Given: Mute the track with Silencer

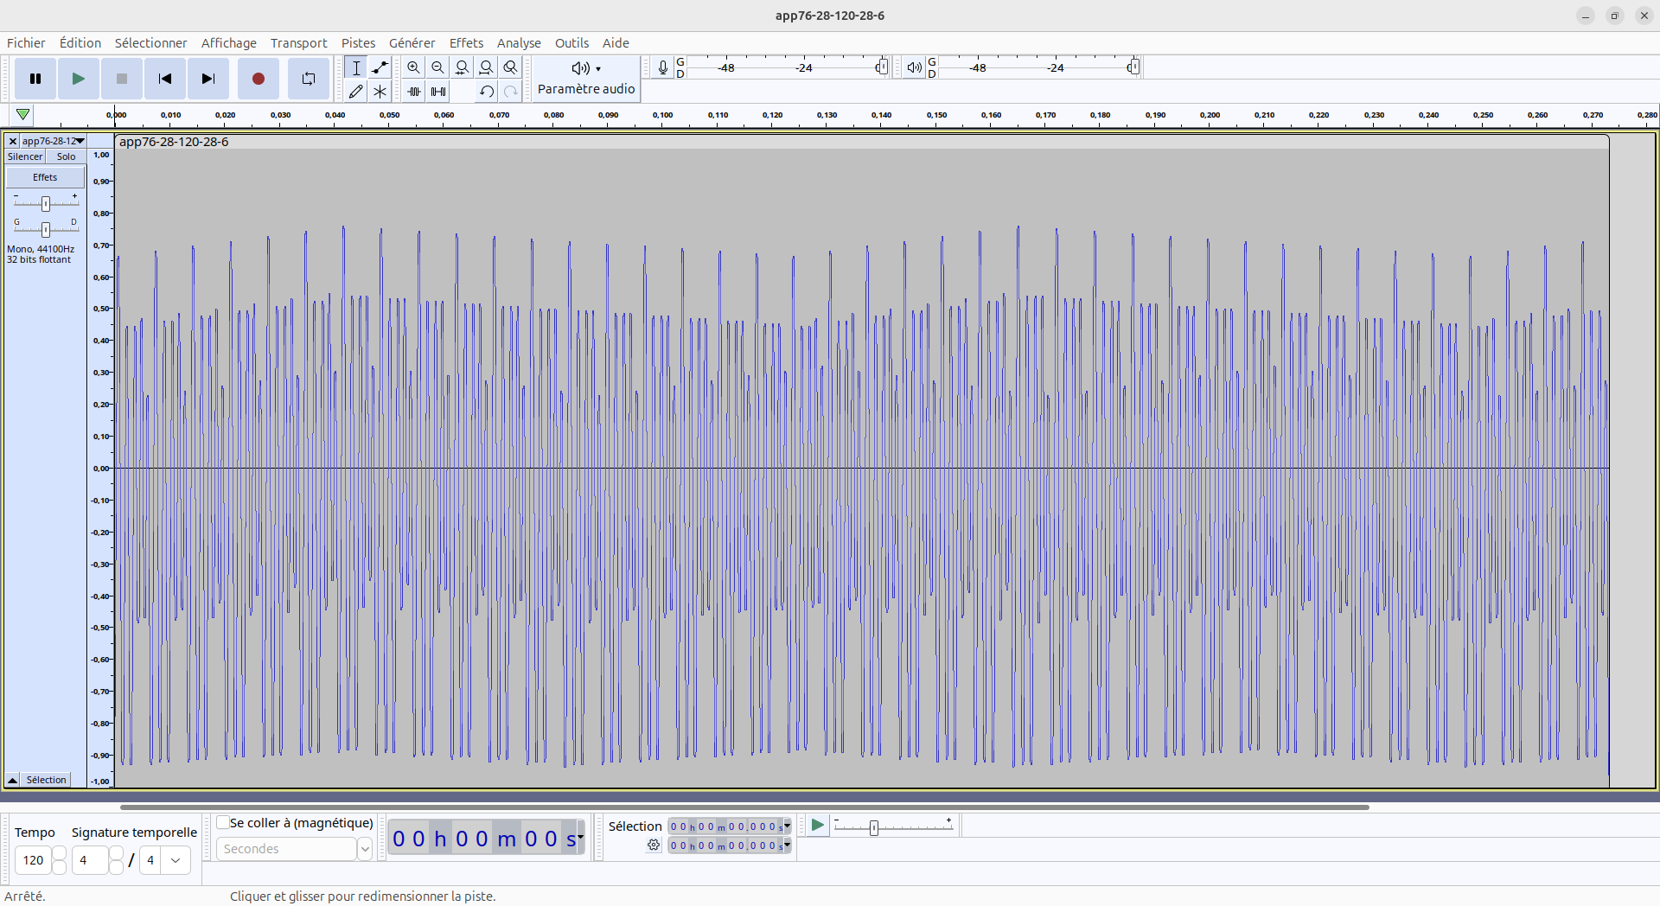Looking at the screenshot, I should tap(25, 156).
